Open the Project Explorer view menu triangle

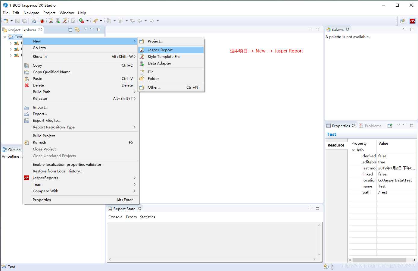point(86,29)
